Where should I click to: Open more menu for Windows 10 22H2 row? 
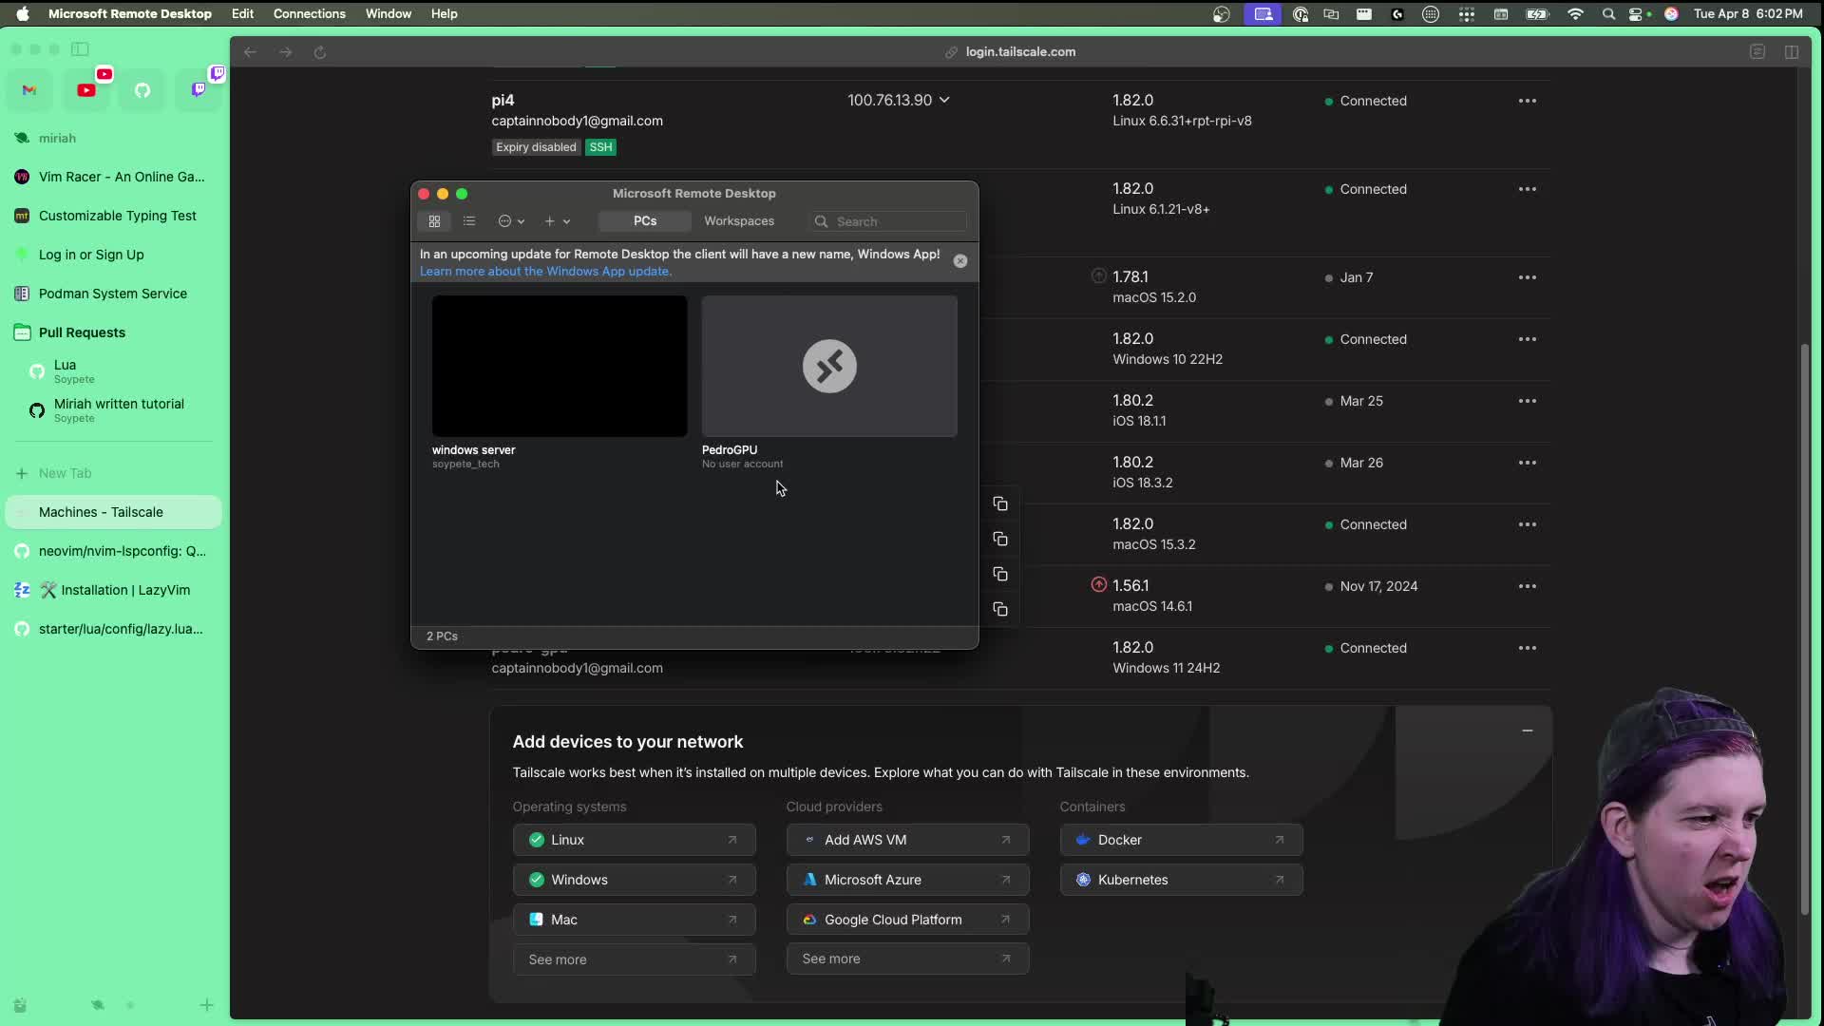(1528, 339)
